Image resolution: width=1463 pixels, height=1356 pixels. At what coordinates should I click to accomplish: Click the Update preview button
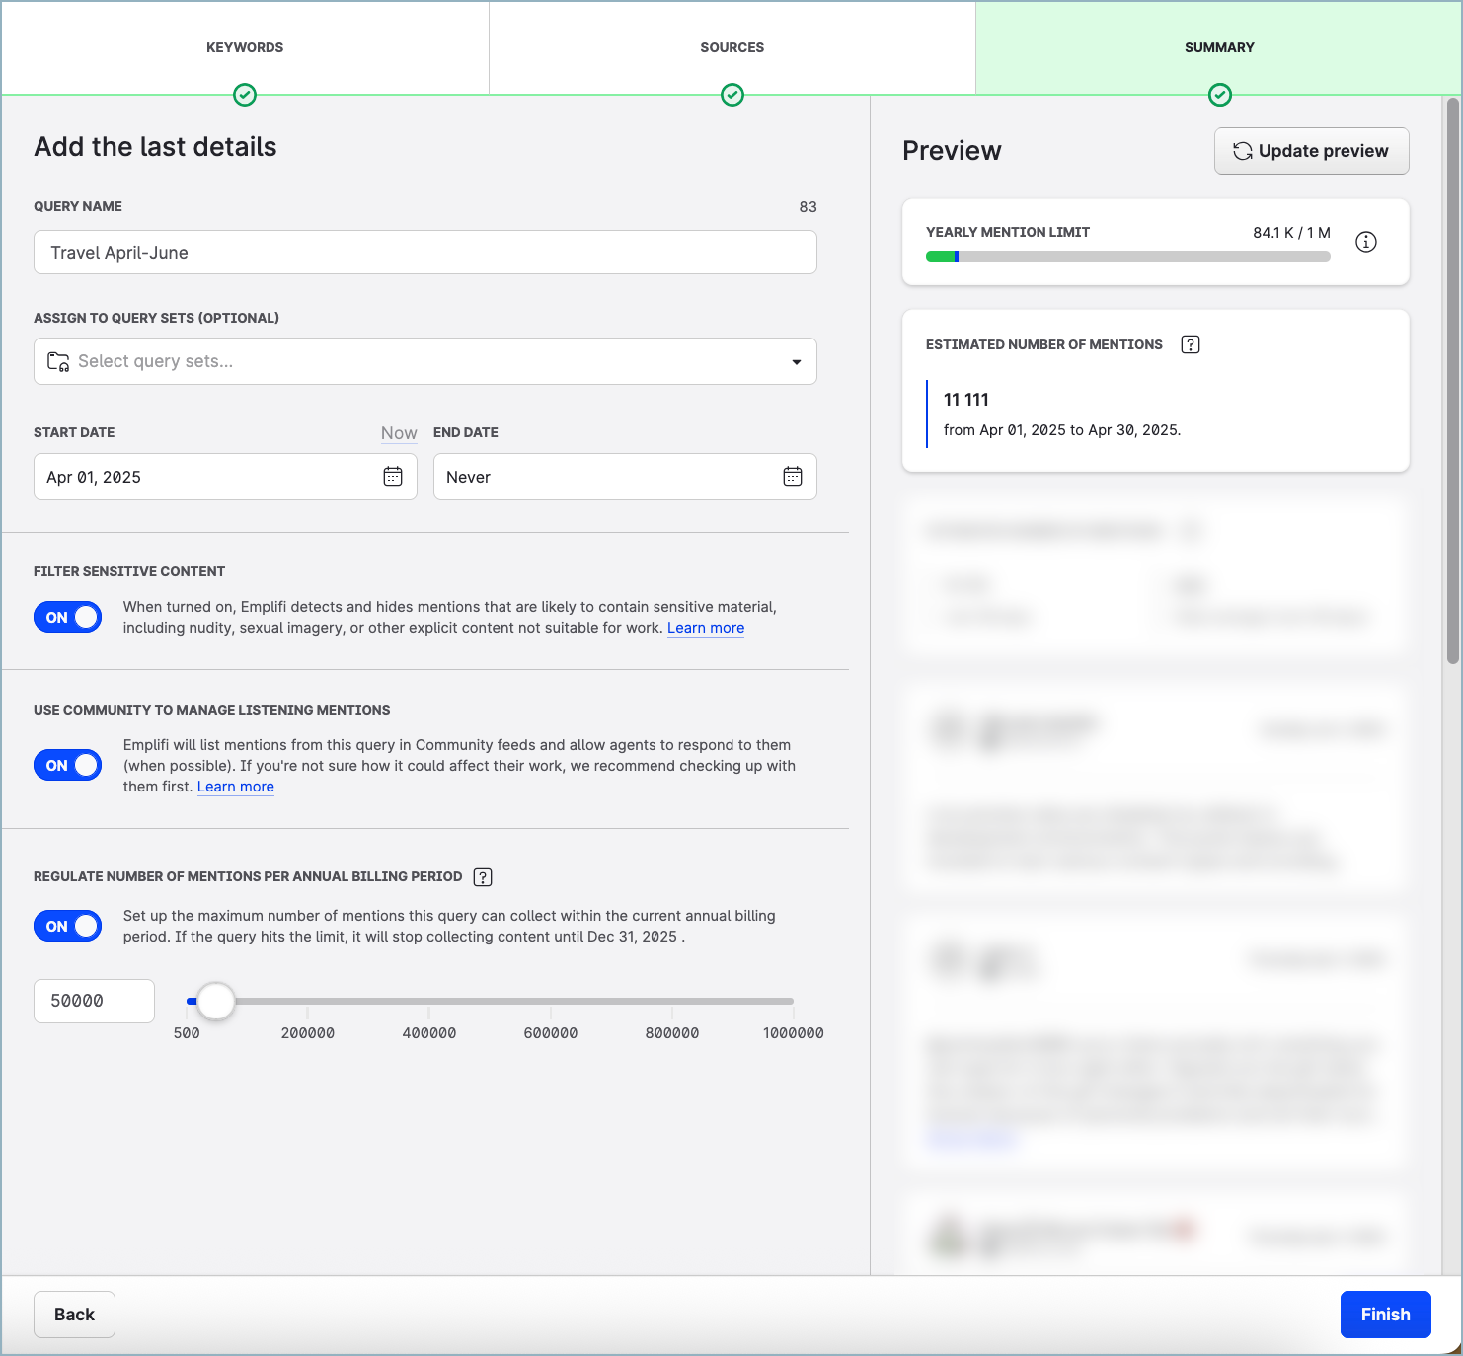pos(1311,151)
